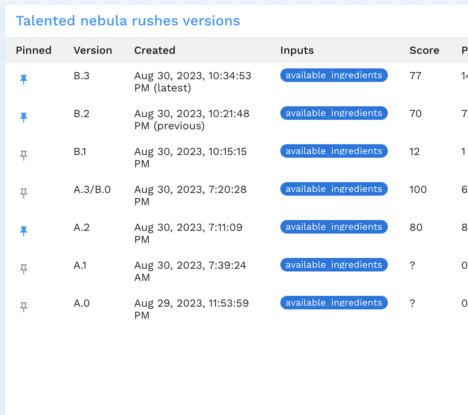Unpin version B.2 pin icon

23,117
